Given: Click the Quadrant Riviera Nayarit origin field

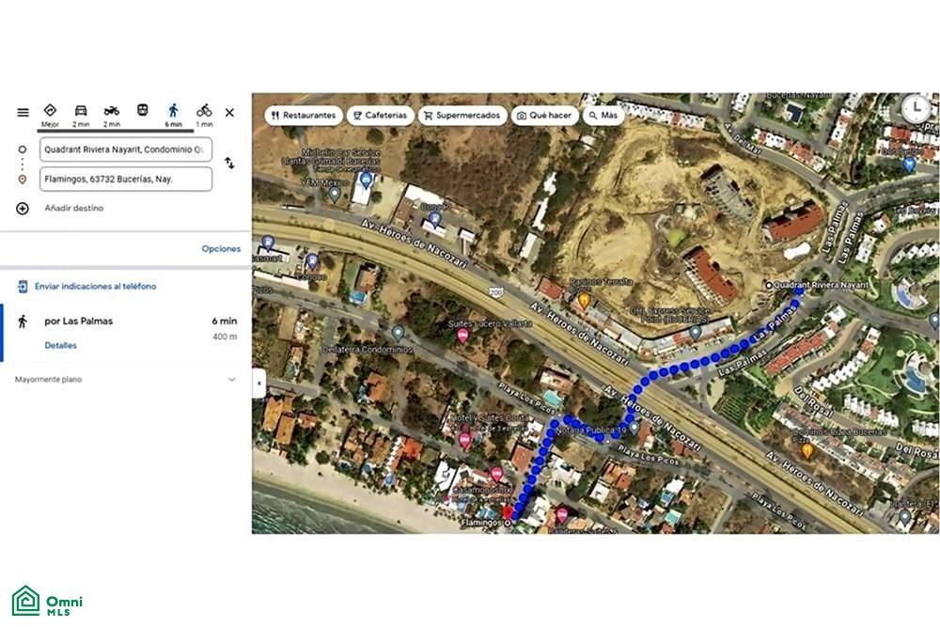Looking at the screenshot, I should click(x=126, y=149).
